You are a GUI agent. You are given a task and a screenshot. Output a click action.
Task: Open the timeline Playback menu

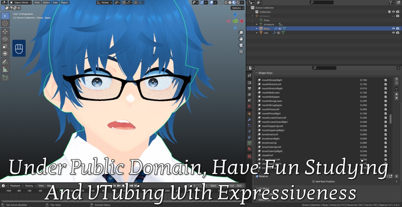(16, 186)
